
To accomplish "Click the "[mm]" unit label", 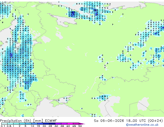I will tap(38, 121).
